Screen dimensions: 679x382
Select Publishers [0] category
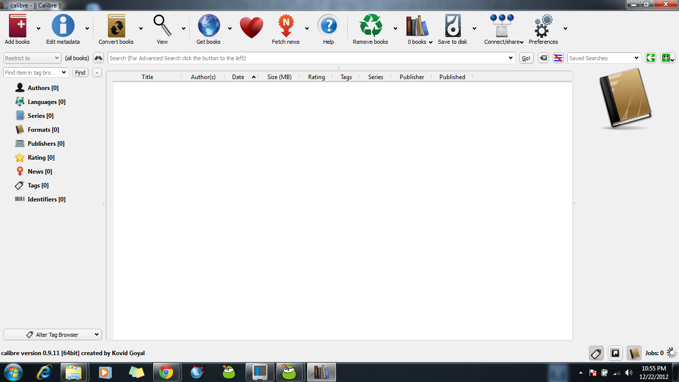pos(46,144)
